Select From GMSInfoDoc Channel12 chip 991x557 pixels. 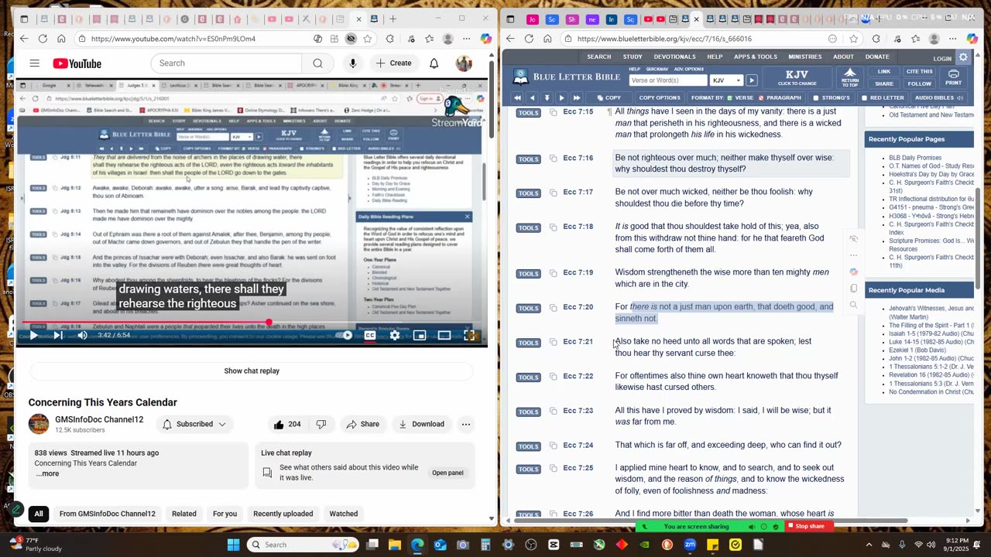[108, 514]
